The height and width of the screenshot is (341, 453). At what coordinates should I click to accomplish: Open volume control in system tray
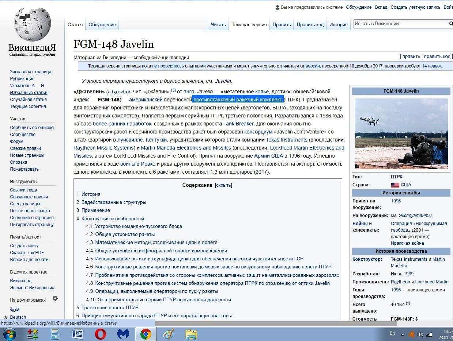(x=420, y=334)
